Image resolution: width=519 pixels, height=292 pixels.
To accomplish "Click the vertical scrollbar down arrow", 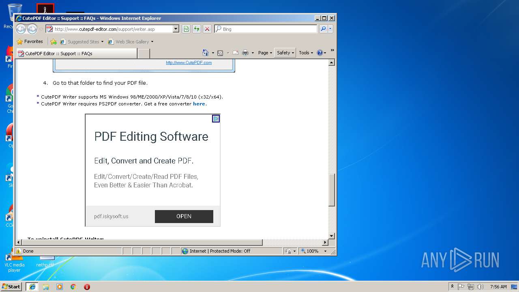I will coord(332,236).
